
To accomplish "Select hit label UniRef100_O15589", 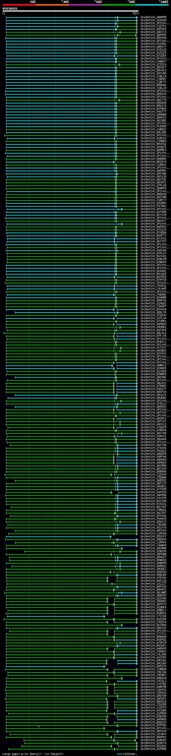I will [x=153, y=713].
